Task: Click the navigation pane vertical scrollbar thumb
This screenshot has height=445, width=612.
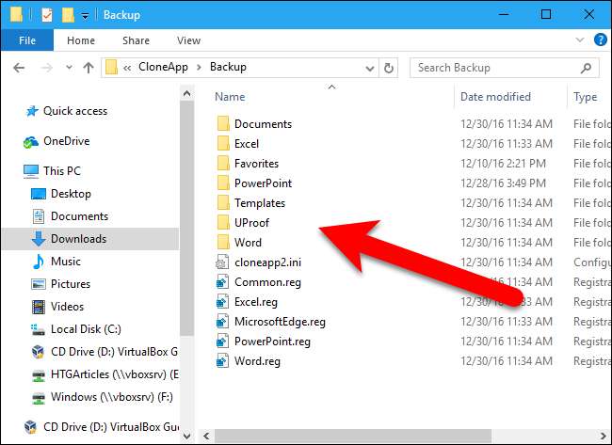Action: click(187, 218)
